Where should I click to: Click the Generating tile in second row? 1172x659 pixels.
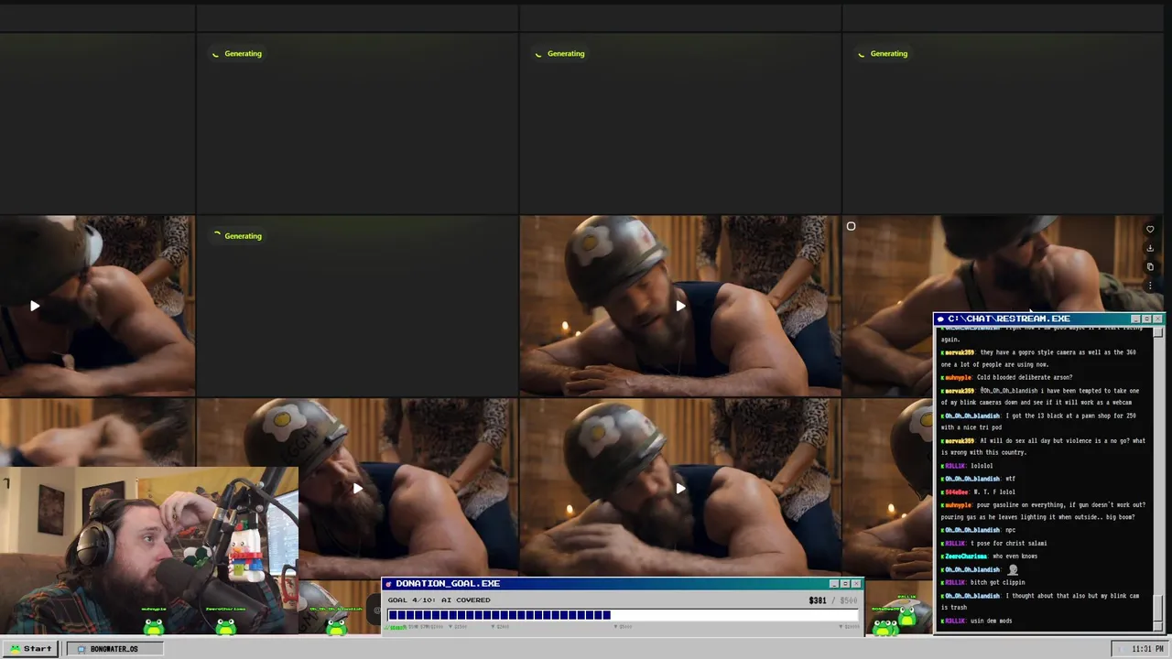pos(357,306)
